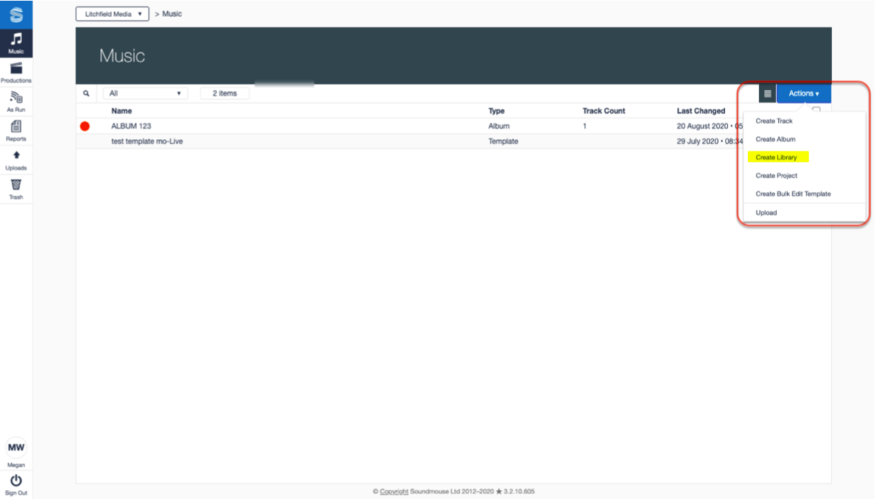876x499 pixels.
Task: Sort by the Type column header
Action: click(496, 110)
